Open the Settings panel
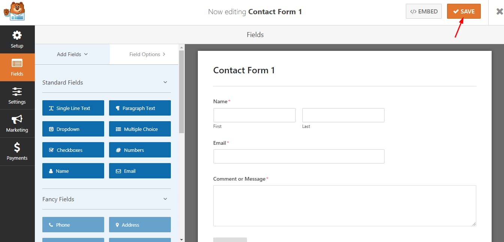 (17, 95)
